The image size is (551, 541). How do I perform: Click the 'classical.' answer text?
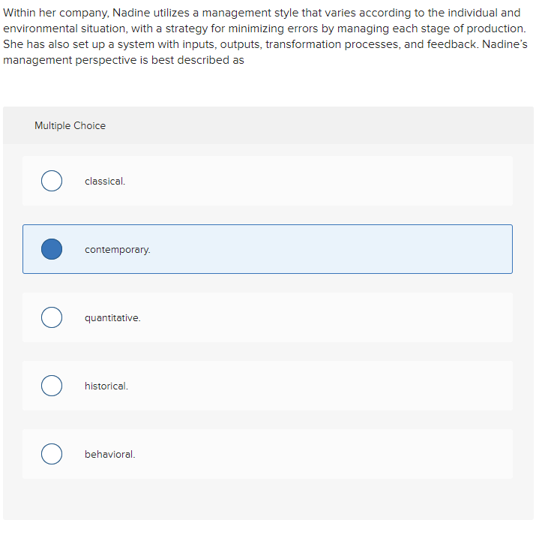point(105,181)
